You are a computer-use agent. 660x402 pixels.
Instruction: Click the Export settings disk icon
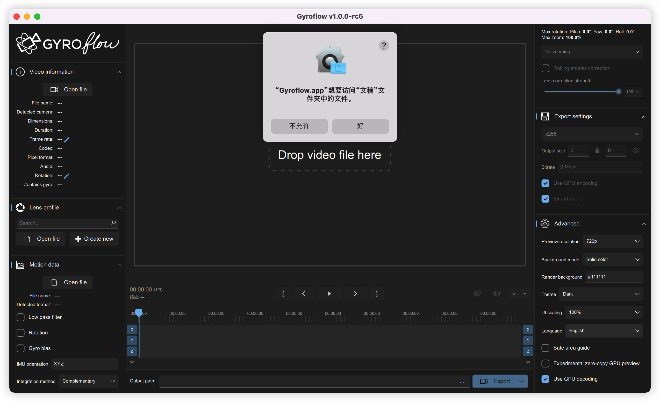545,116
